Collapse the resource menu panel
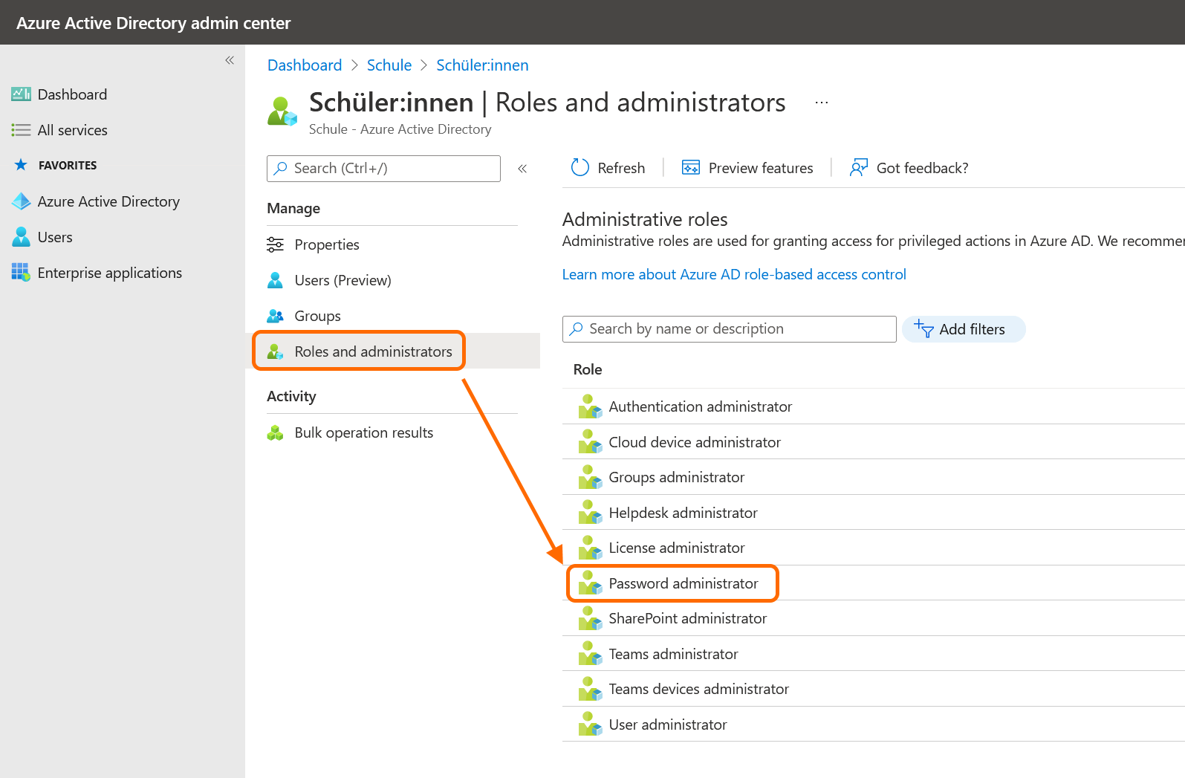 [522, 169]
